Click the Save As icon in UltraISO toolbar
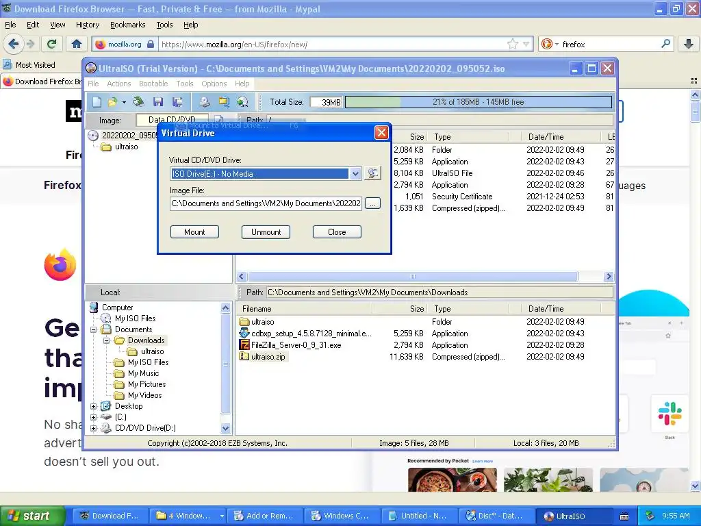This screenshot has height=526, width=701. point(177,102)
